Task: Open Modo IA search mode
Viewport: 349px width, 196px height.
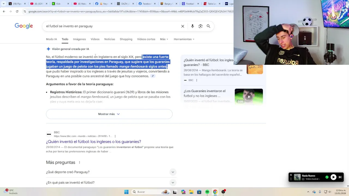Action: (x=52, y=39)
